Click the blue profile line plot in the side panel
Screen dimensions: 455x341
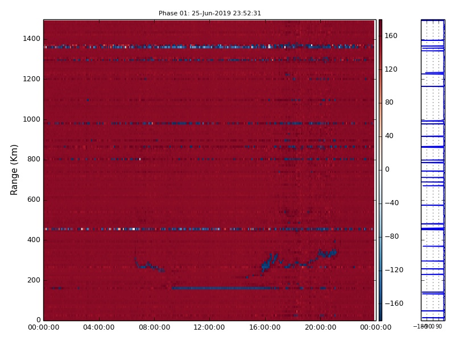coord(433,170)
